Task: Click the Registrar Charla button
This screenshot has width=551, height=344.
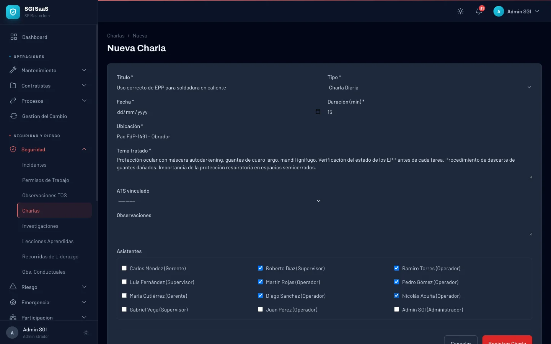Action: point(507,340)
